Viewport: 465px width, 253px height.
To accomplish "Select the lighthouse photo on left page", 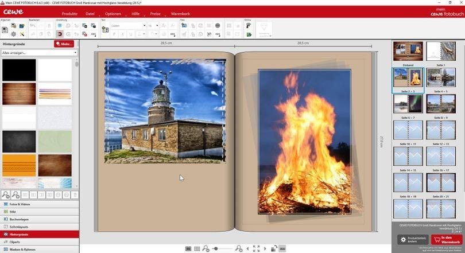I will pyautogui.click(x=165, y=111).
